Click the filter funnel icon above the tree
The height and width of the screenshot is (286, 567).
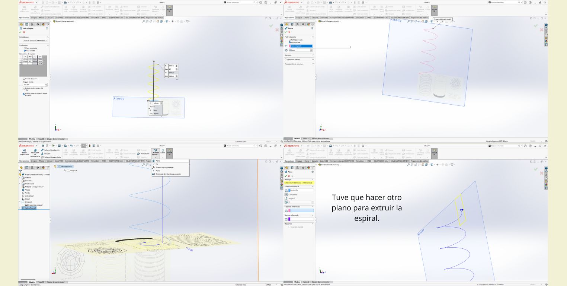(20, 171)
